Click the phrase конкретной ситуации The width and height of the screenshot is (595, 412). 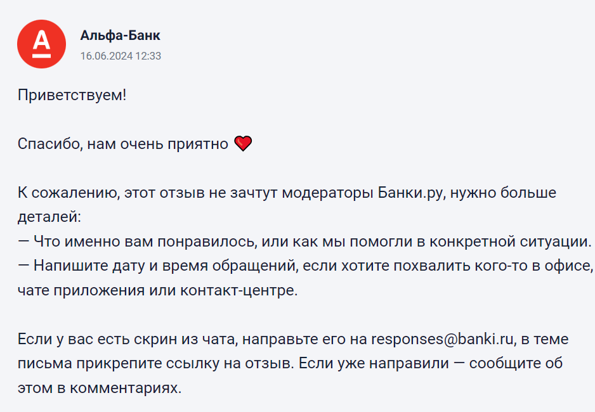(511, 242)
